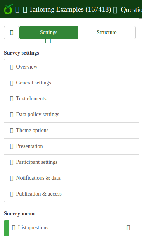The width and height of the screenshot is (142, 239).
Task: Click the Participant settings icon
Action: [x=12, y=162]
